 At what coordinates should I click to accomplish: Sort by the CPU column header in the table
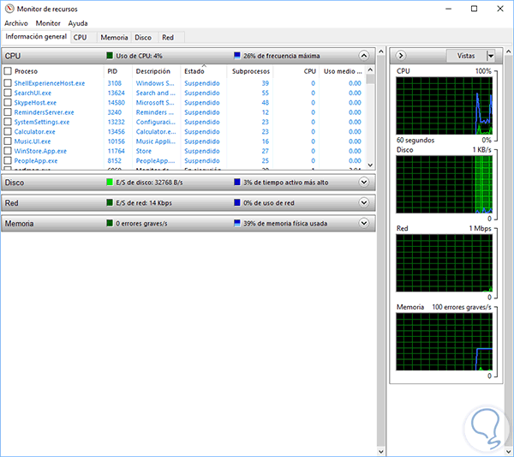coord(296,71)
